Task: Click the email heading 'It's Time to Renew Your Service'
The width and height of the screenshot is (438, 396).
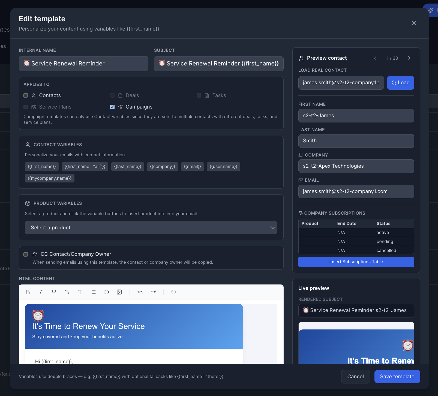Action: tap(88, 326)
